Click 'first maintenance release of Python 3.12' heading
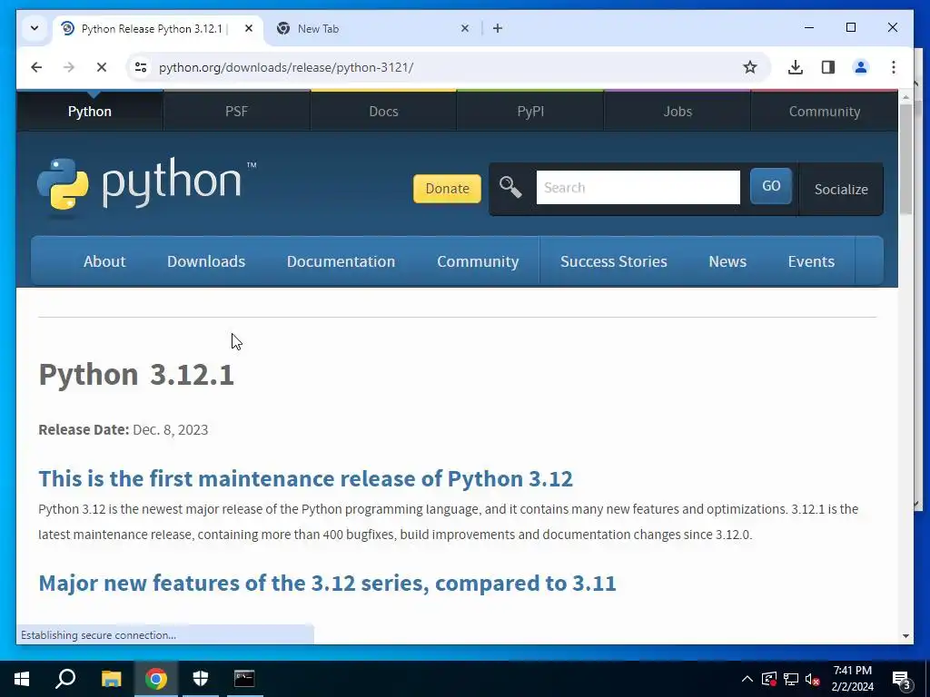The width and height of the screenshot is (930, 697). click(x=305, y=478)
